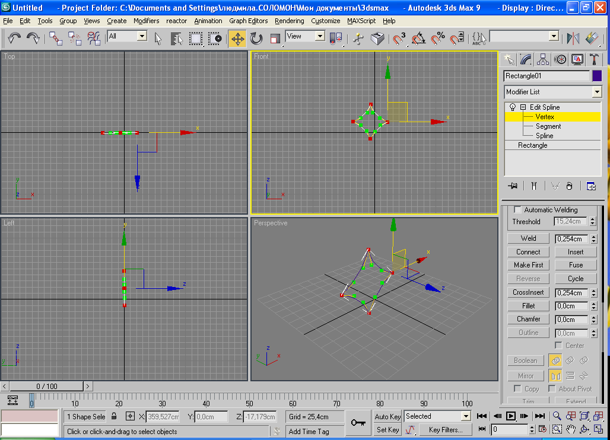Screen dimensions: 610x440
Task: Toggle the 3D Snaps magnet
Action: tap(399, 38)
